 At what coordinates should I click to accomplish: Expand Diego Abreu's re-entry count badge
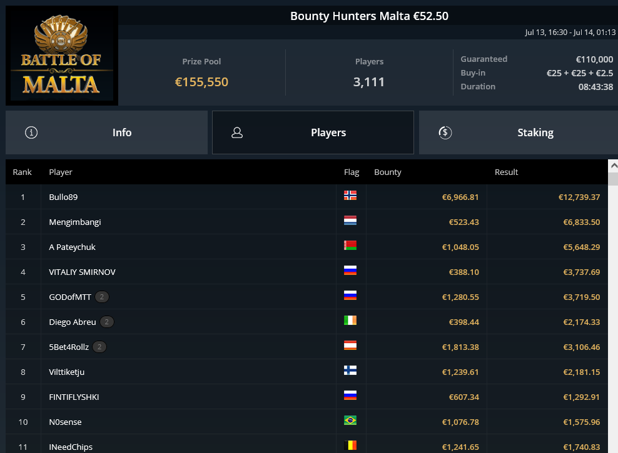pyautogui.click(x=107, y=322)
